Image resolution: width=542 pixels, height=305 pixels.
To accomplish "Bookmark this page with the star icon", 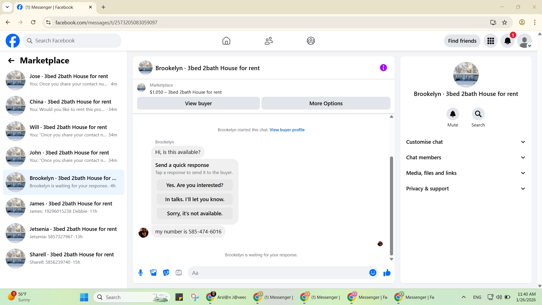I will pos(504,22).
